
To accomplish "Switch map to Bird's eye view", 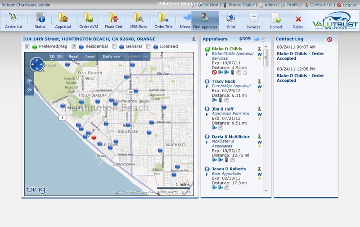I will coord(111,57).
